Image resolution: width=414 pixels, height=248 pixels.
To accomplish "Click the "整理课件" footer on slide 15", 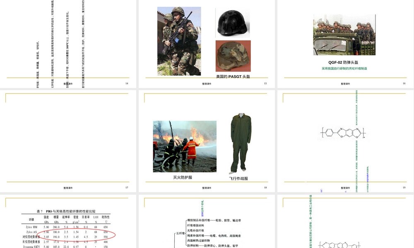I will point(207,84).
